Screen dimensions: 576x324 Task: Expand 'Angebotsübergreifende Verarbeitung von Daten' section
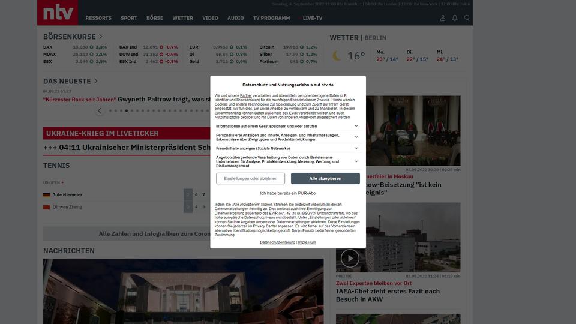[x=287, y=161]
